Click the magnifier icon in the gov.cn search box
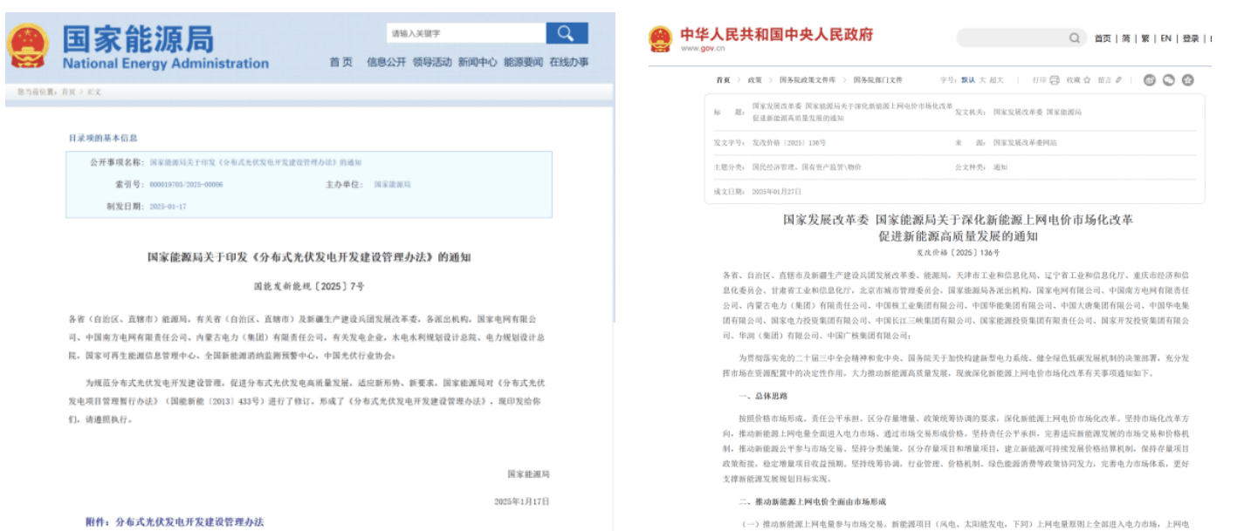The image size is (1251, 531). click(1075, 37)
